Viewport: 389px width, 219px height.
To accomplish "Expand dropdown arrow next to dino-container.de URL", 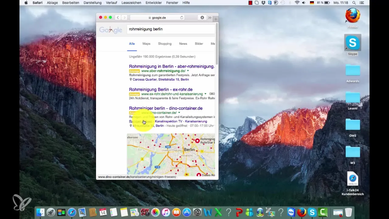I will (x=179, y=113).
